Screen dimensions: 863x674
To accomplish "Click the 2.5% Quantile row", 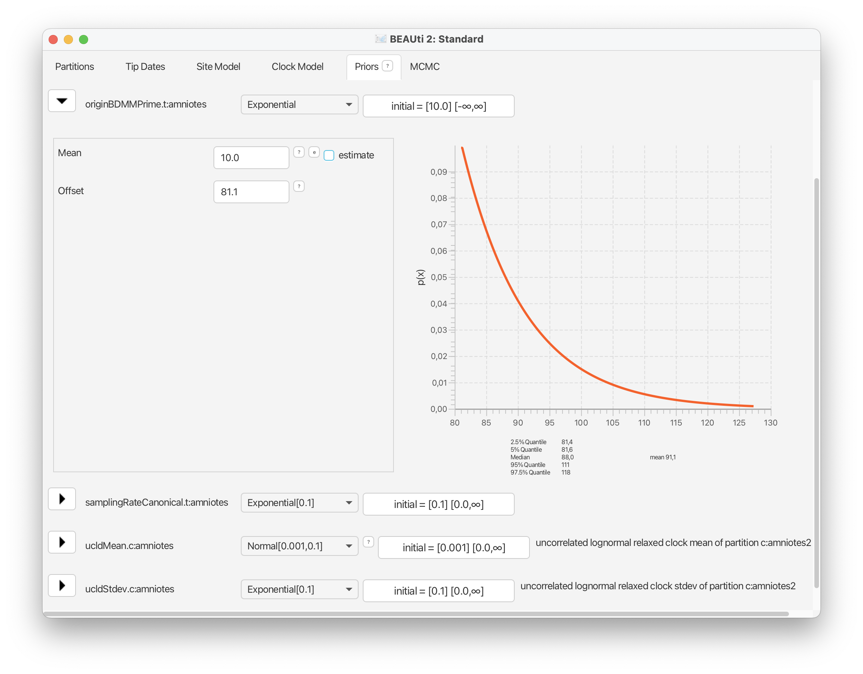I will (541, 442).
